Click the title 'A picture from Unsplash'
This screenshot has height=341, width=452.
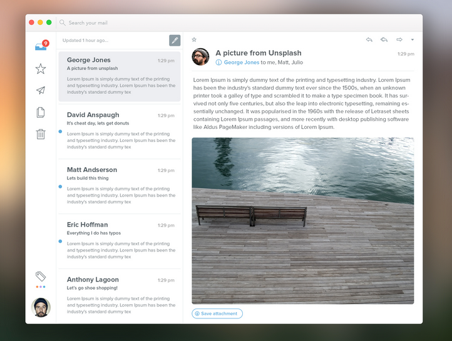(x=259, y=53)
